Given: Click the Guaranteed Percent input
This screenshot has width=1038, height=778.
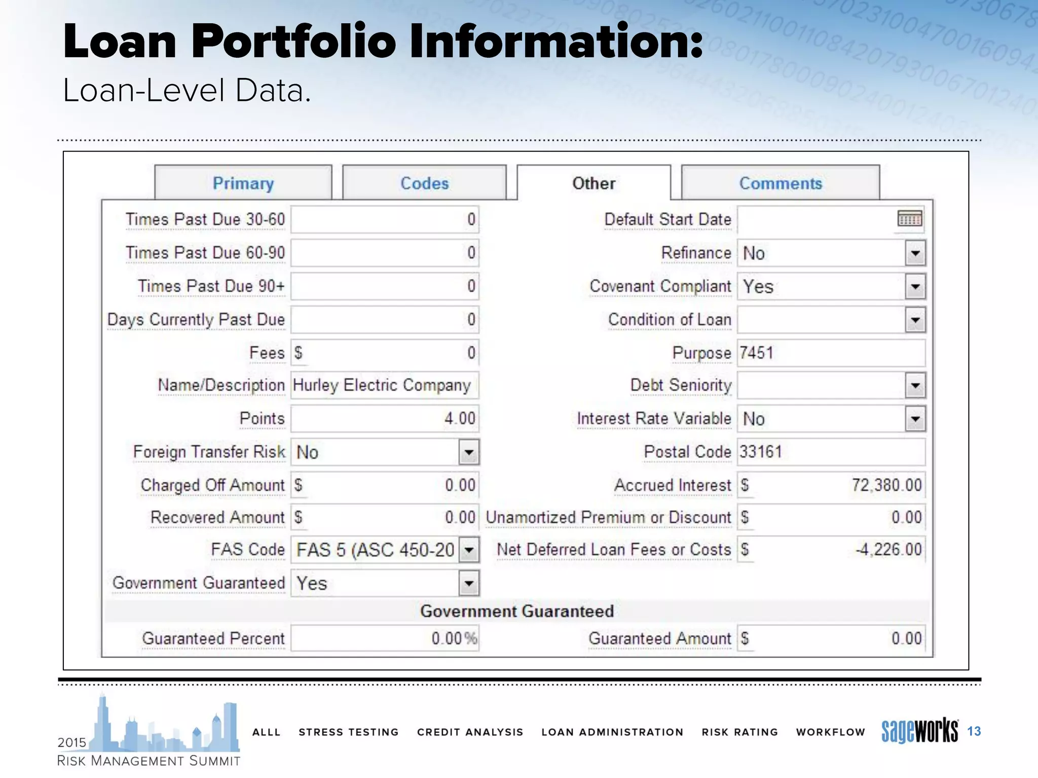Looking at the screenshot, I should click(x=384, y=638).
